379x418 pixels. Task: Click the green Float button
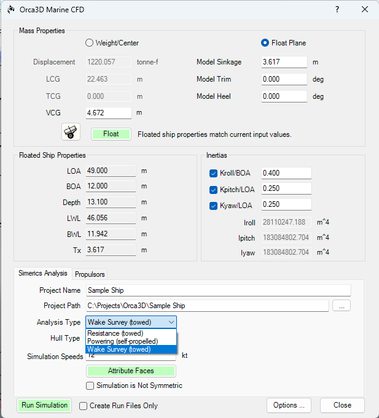(111, 134)
